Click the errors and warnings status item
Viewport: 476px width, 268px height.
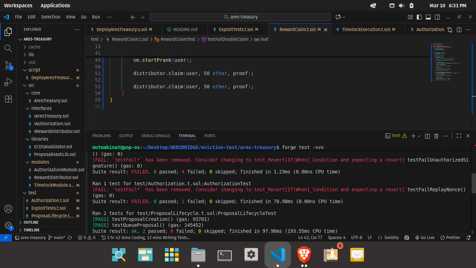click(86, 237)
